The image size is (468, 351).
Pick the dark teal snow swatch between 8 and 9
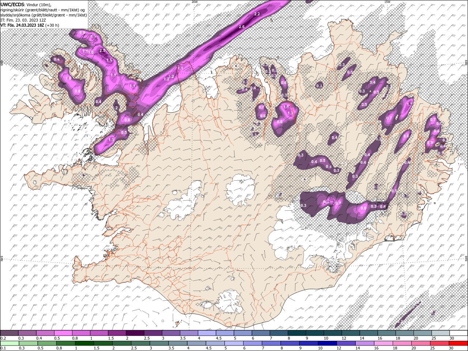coord(297,333)
